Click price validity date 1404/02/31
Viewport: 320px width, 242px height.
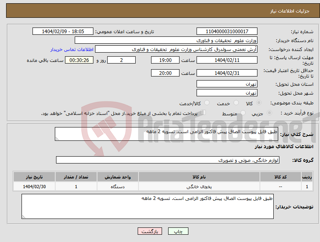point(227,73)
